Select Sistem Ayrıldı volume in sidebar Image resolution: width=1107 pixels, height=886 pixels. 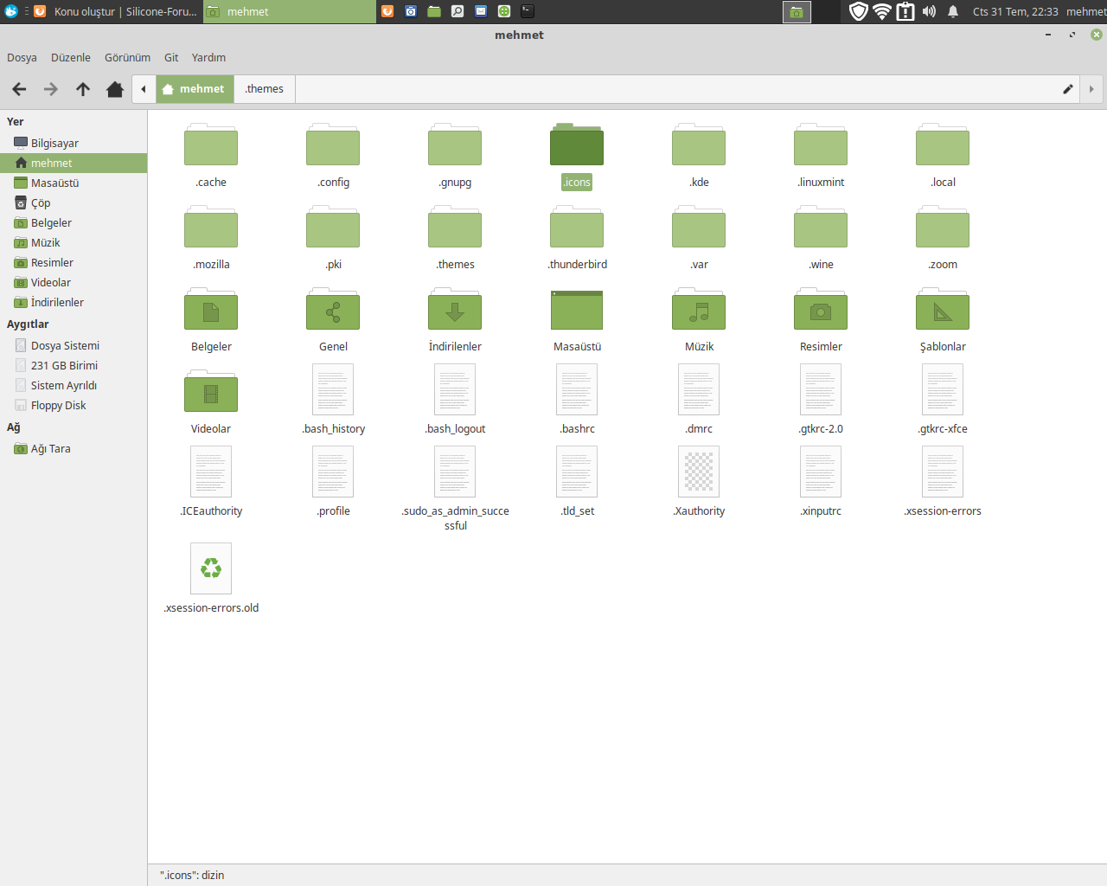point(74,385)
